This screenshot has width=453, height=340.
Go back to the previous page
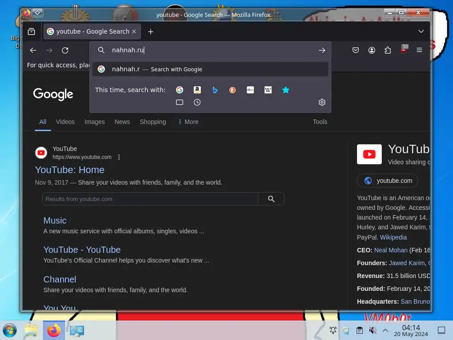pos(33,50)
